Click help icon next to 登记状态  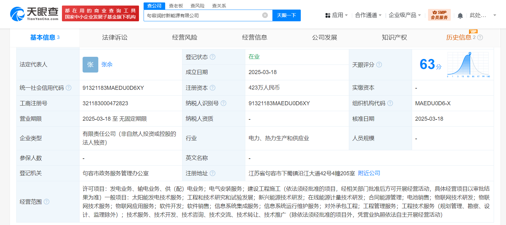(x=213, y=57)
